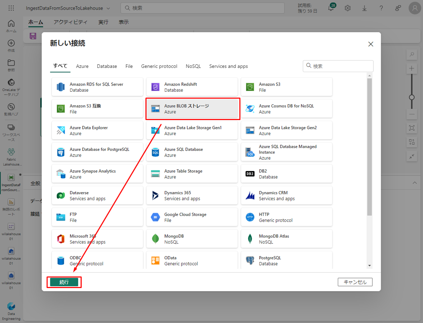This screenshot has width=423, height=323.
Task: Select MongoDB Atlas connector
Action: [x=286, y=239]
